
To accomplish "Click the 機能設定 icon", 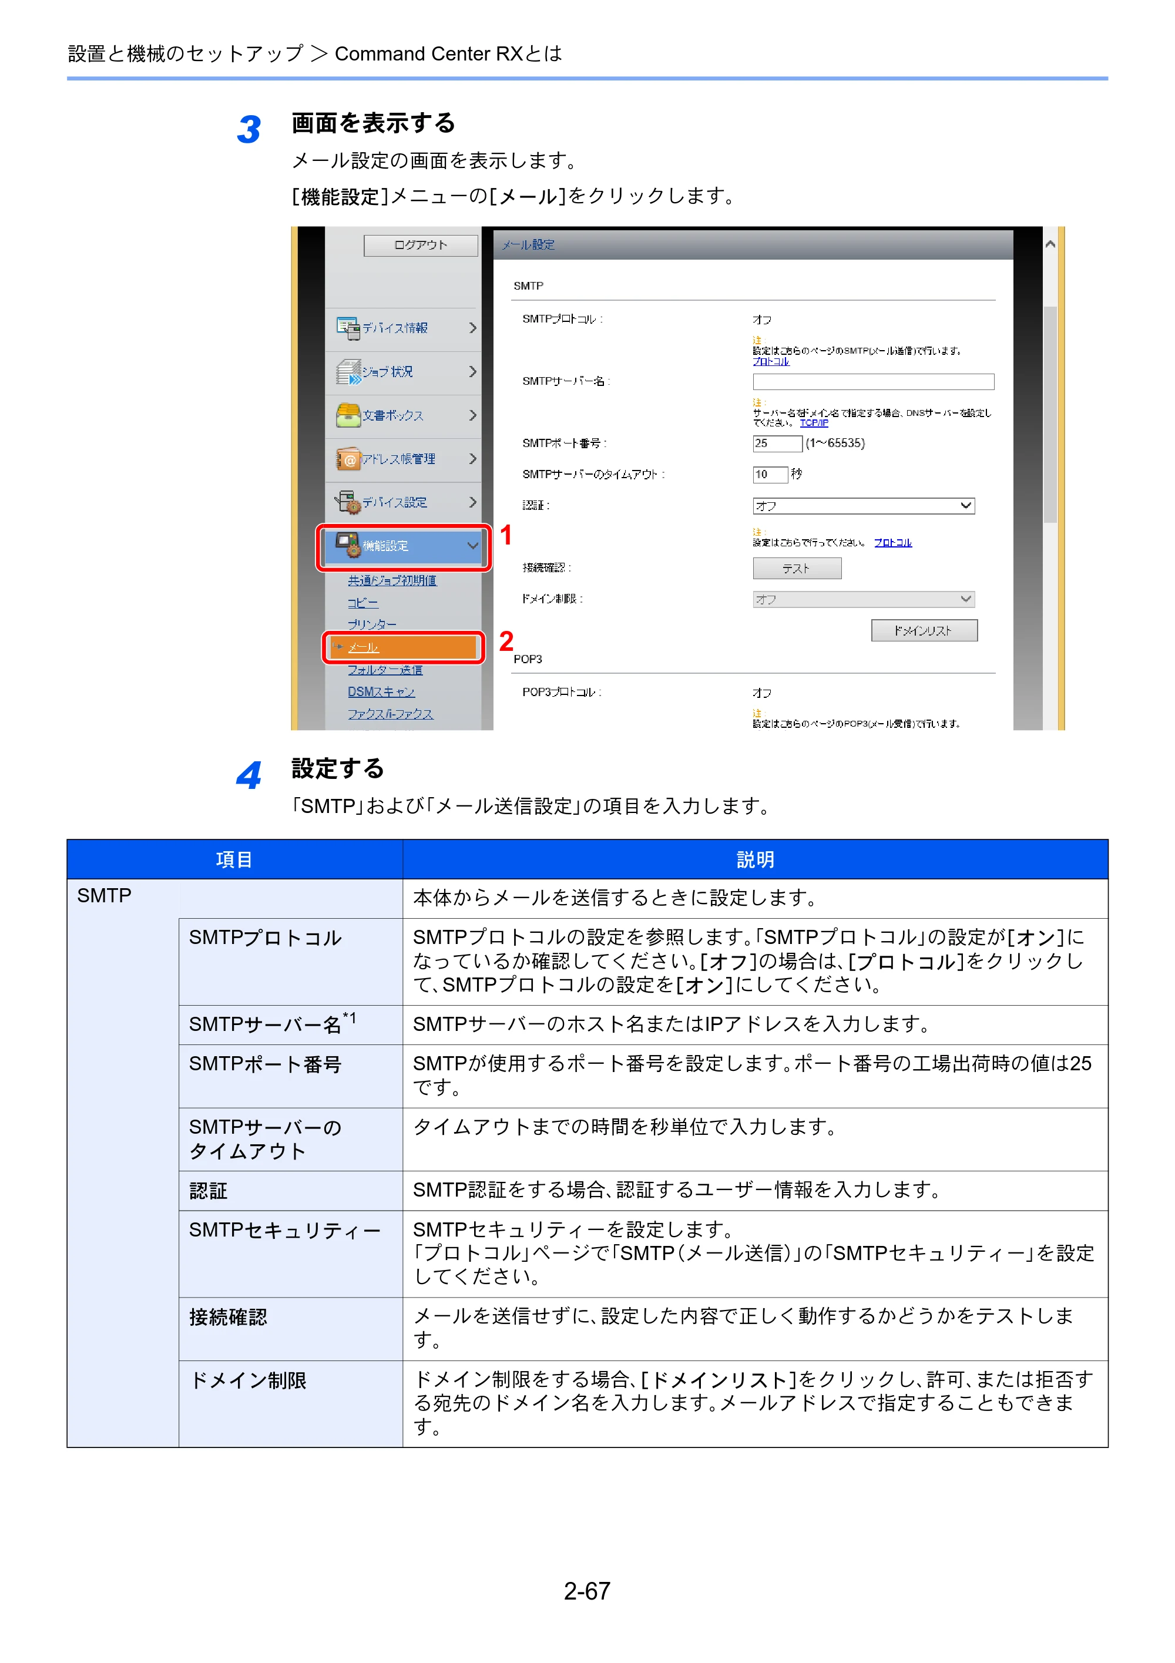I will (x=348, y=545).
